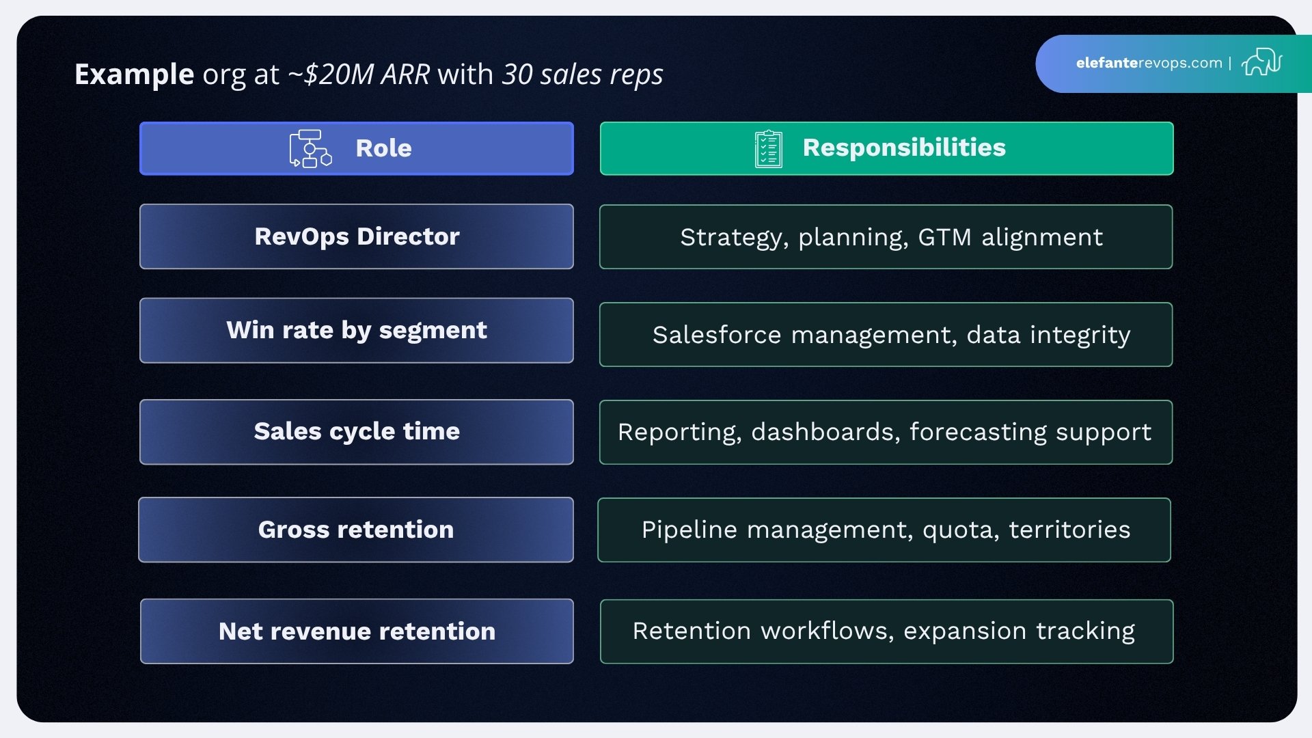Click the RevOps Director role card
The width and height of the screenshot is (1312, 738).
pos(356,236)
